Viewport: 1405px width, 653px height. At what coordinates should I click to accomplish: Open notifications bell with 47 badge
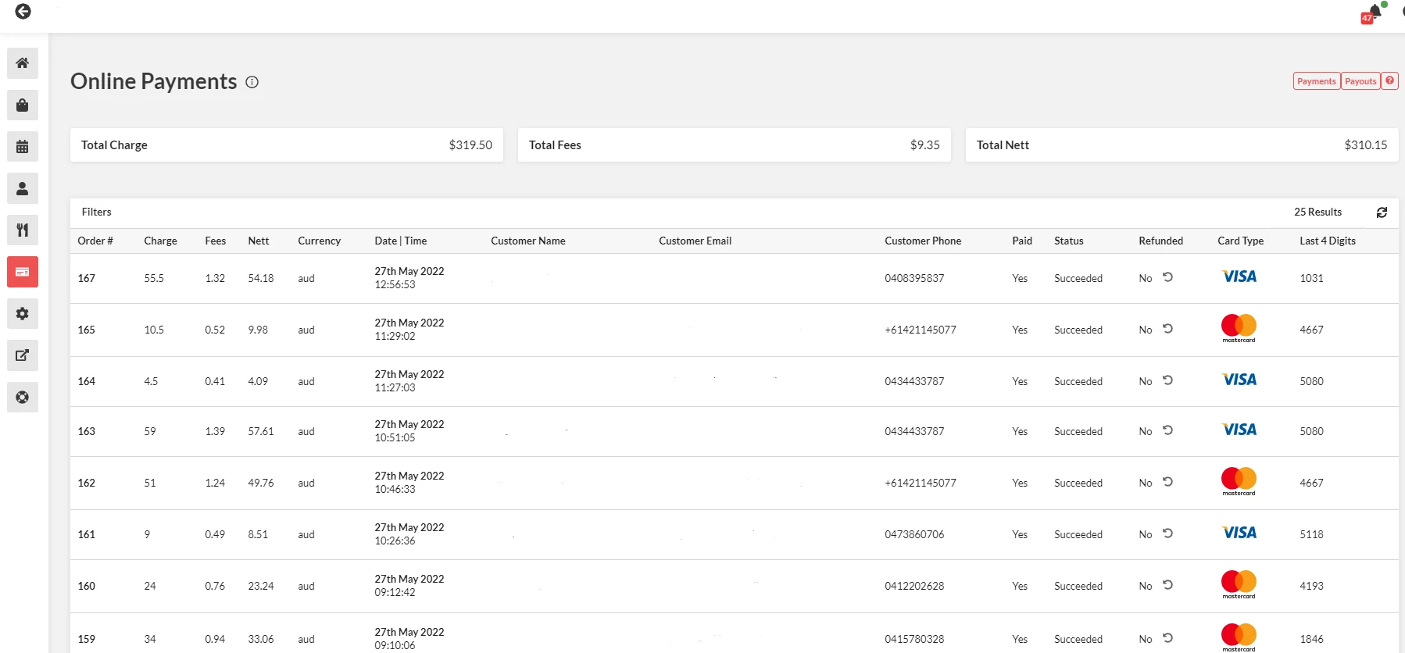coord(1374,12)
